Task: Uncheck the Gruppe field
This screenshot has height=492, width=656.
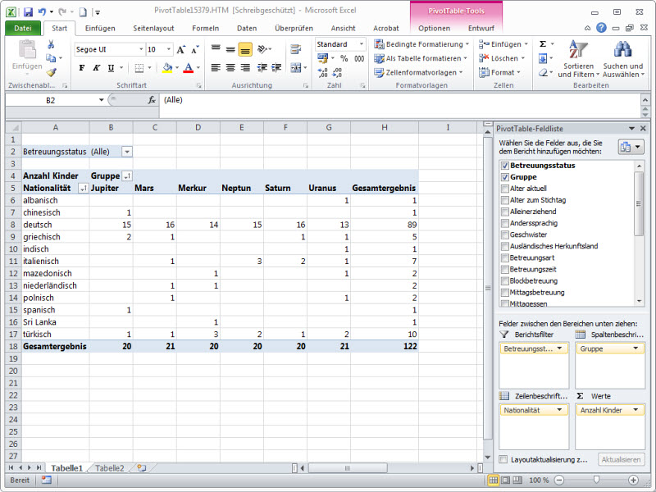Action: [x=505, y=177]
